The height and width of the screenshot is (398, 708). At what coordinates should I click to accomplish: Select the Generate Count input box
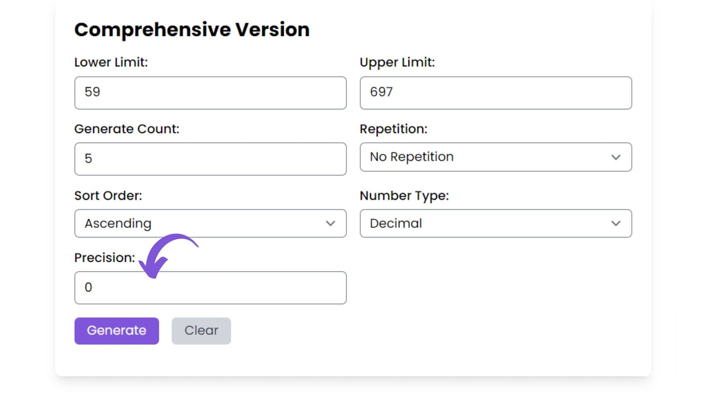[x=210, y=159]
